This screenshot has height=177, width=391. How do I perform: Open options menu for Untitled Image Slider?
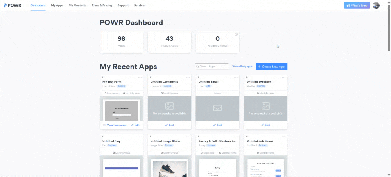pos(188,137)
